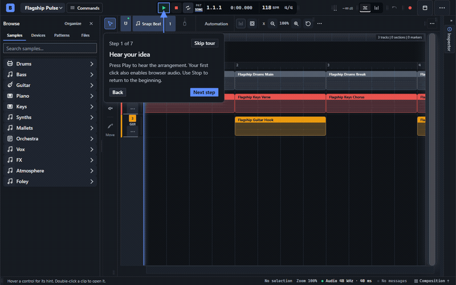Viewport: 456px width, 285px height.
Task: Click the orange track 3 GUI color badge
Action: tap(132, 118)
